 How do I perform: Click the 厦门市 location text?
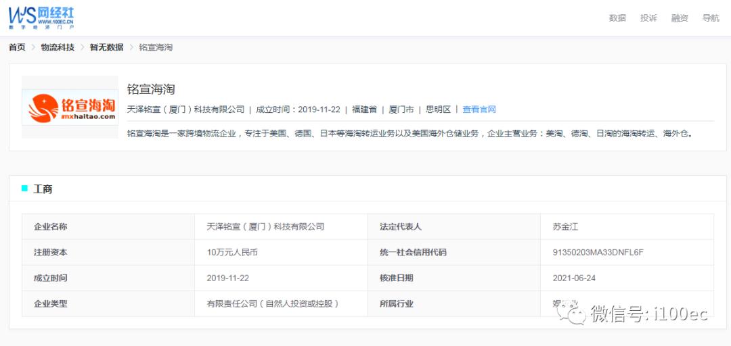pos(401,109)
